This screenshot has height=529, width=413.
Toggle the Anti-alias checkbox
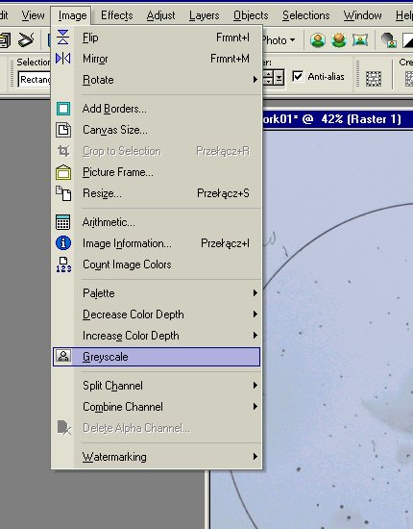pyautogui.click(x=298, y=76)
